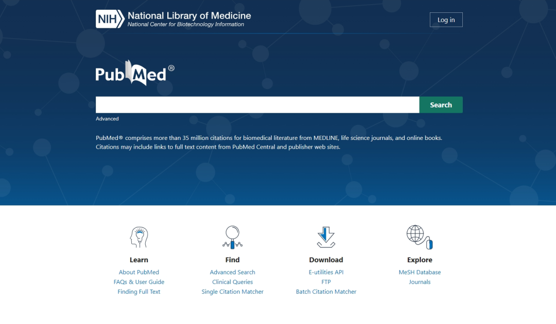Open the Advanced link below search box
Image resolution: width=556 pixels, height=324 pixels.
[x=107, y=119]
